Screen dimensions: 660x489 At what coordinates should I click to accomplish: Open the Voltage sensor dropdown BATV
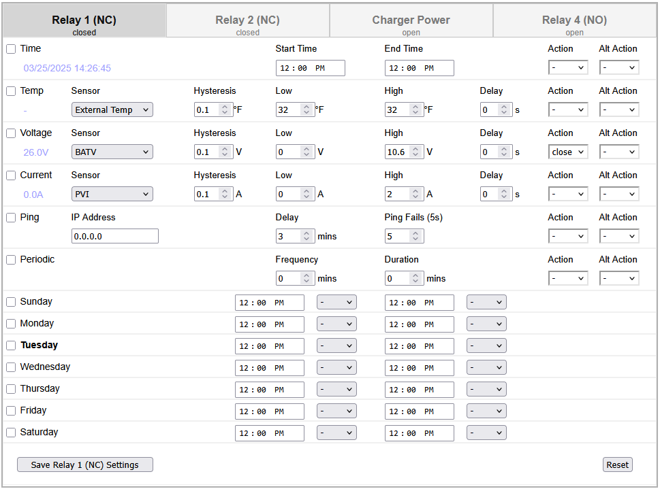click(112, 152)
